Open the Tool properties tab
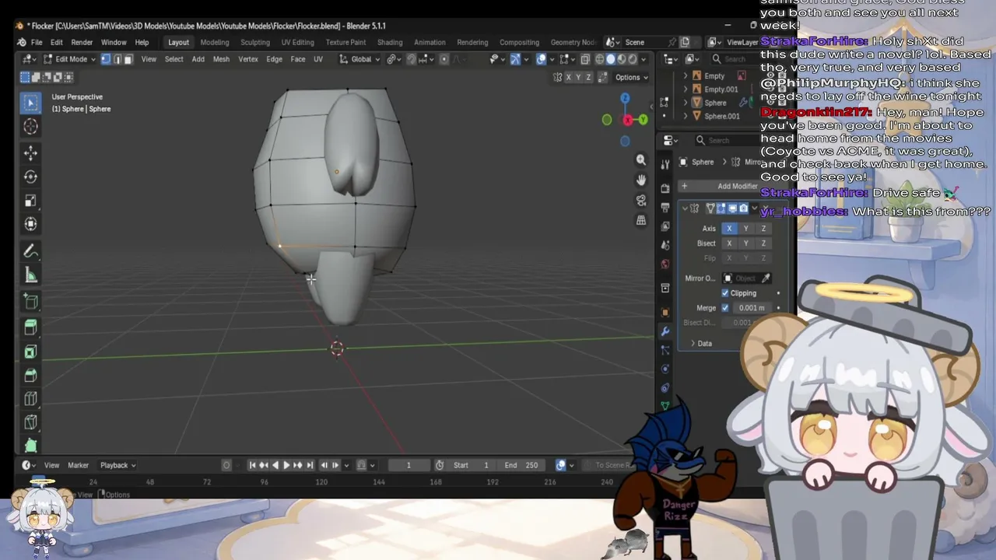This screenshot has height=560, width=996. (665, 164)
